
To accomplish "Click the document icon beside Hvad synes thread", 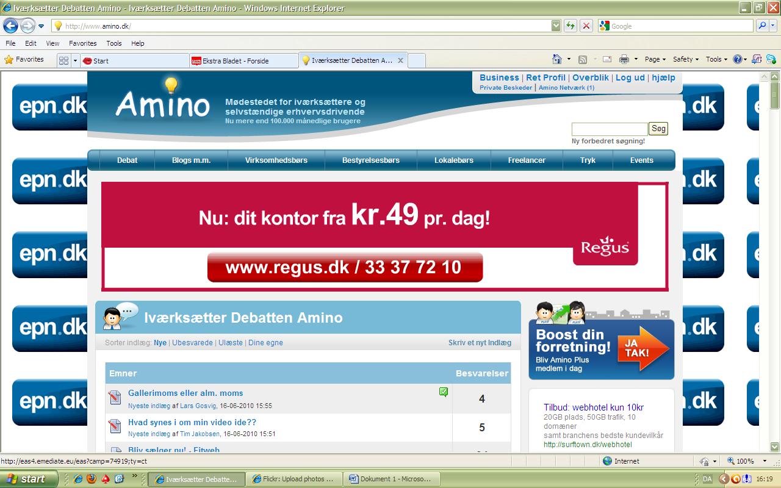I will pyautogui.click(x=115, y=427).
